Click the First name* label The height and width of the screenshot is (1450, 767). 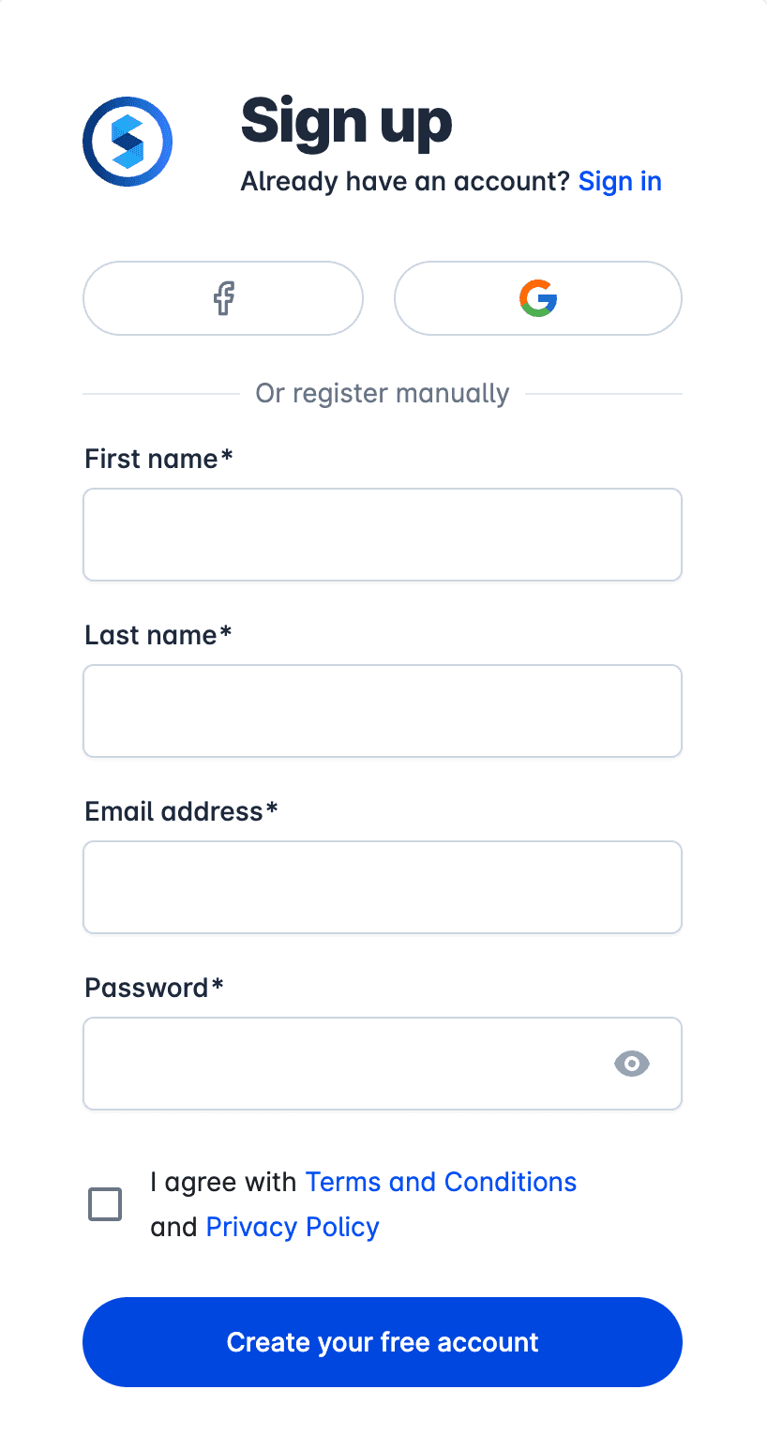(158, 459)
